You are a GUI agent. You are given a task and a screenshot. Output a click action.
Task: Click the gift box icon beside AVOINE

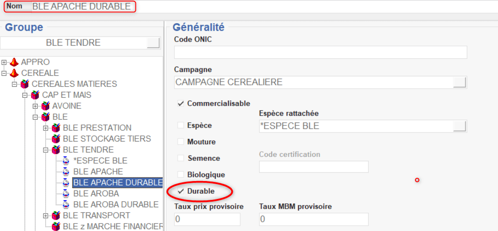[x=46, y=106]
